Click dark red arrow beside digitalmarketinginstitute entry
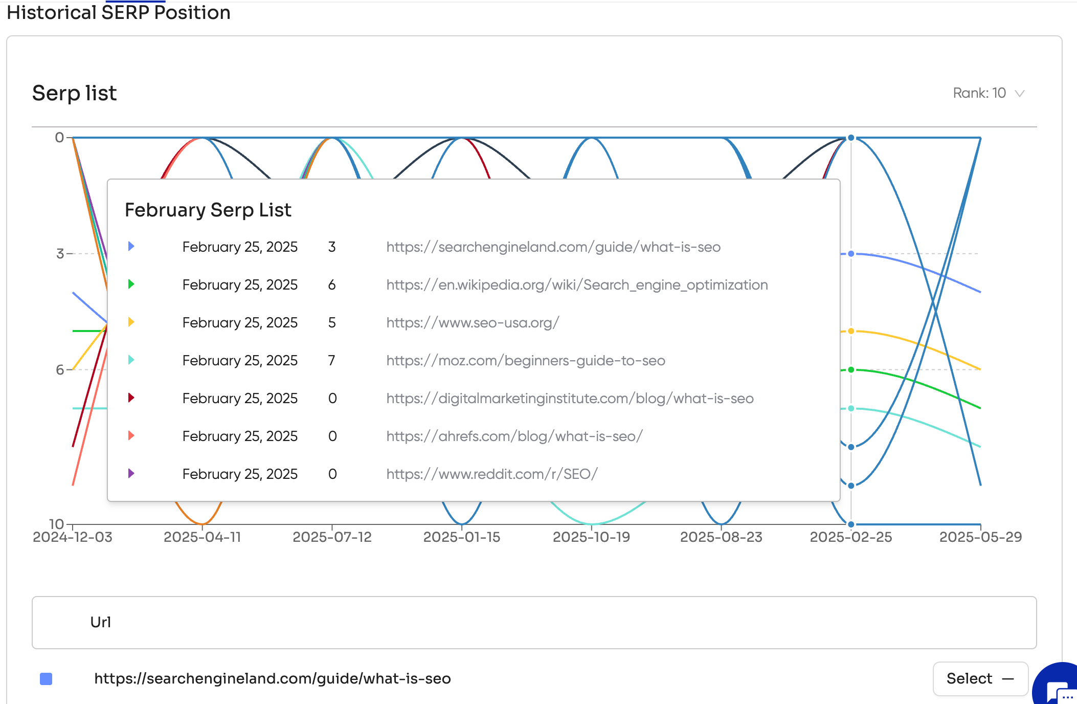 [131, 398]
